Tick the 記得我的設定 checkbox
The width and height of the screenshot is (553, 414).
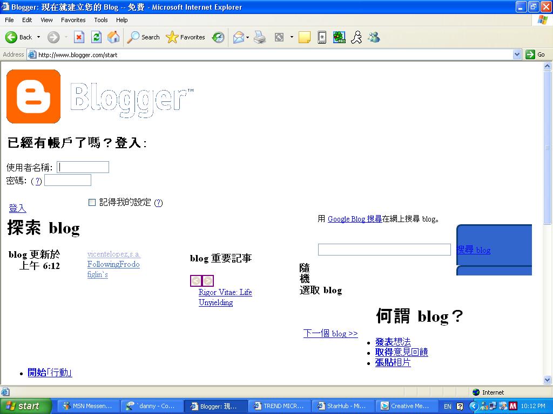92,203
